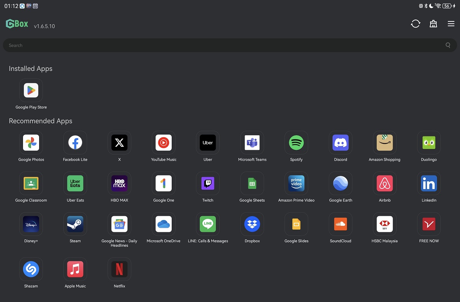Viewport: 460px width, 302px height.
Task: Open the Discord app
Action: coord(341,143)
